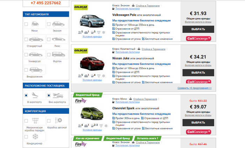Click the gearbox icon under Nissan Juke
Viewport: 245px width, 148px height.
pos(99,76)
